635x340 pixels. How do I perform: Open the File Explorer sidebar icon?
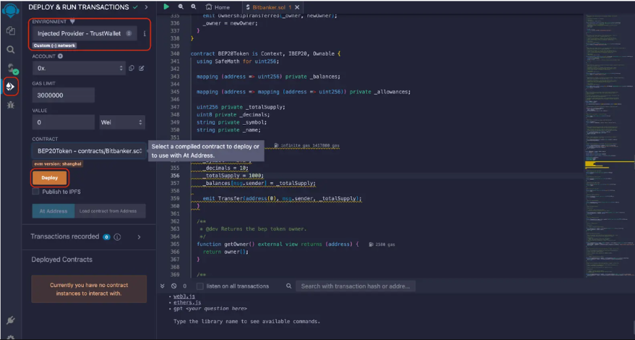10,31
